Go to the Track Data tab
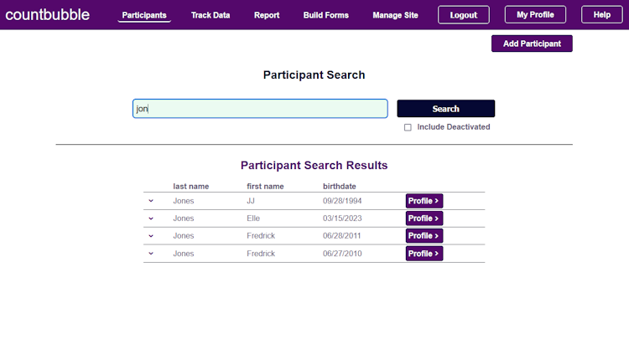The image size is (629, 339). [211, 15]
